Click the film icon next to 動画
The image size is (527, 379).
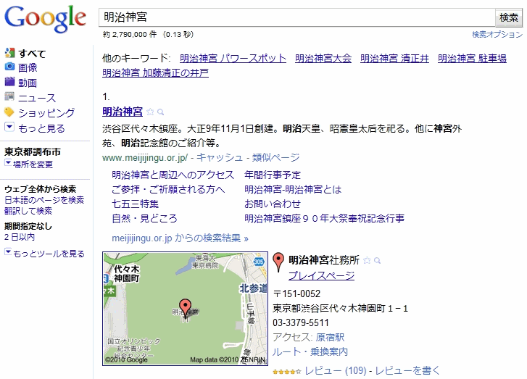coord(9,82)
